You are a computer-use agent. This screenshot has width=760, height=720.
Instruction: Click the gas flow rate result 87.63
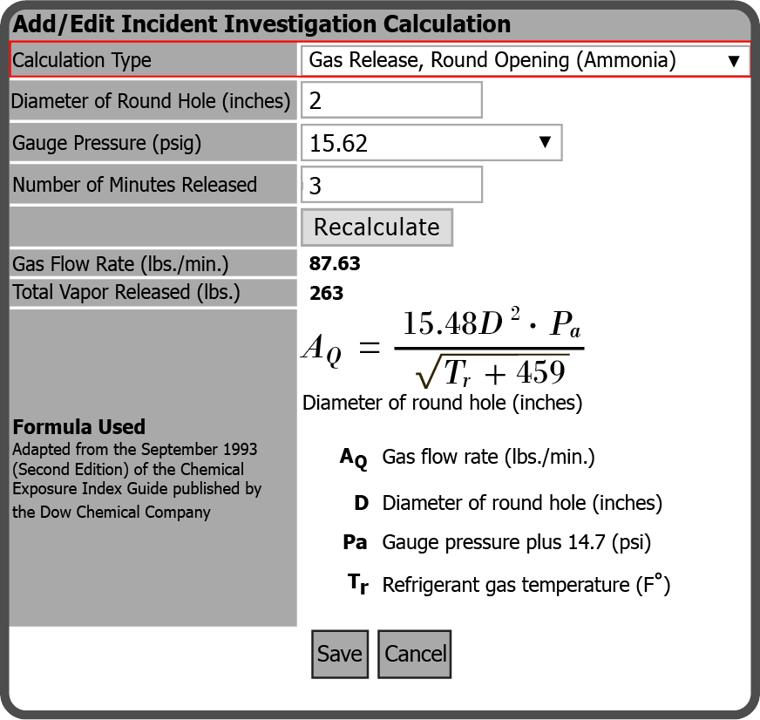tap(335, 264)
